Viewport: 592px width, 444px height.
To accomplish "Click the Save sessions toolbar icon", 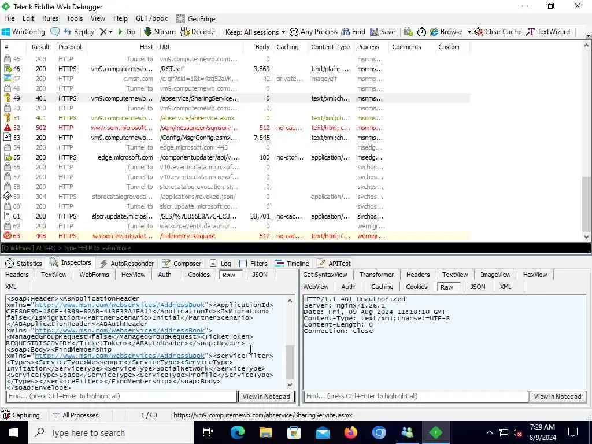I will [x=383, y=32].
